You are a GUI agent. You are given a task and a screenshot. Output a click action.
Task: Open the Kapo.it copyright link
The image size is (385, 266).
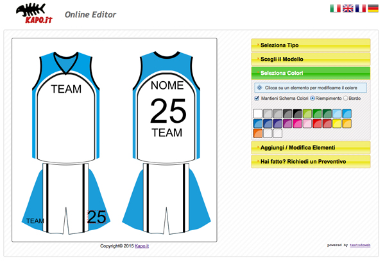coord(141,246)
